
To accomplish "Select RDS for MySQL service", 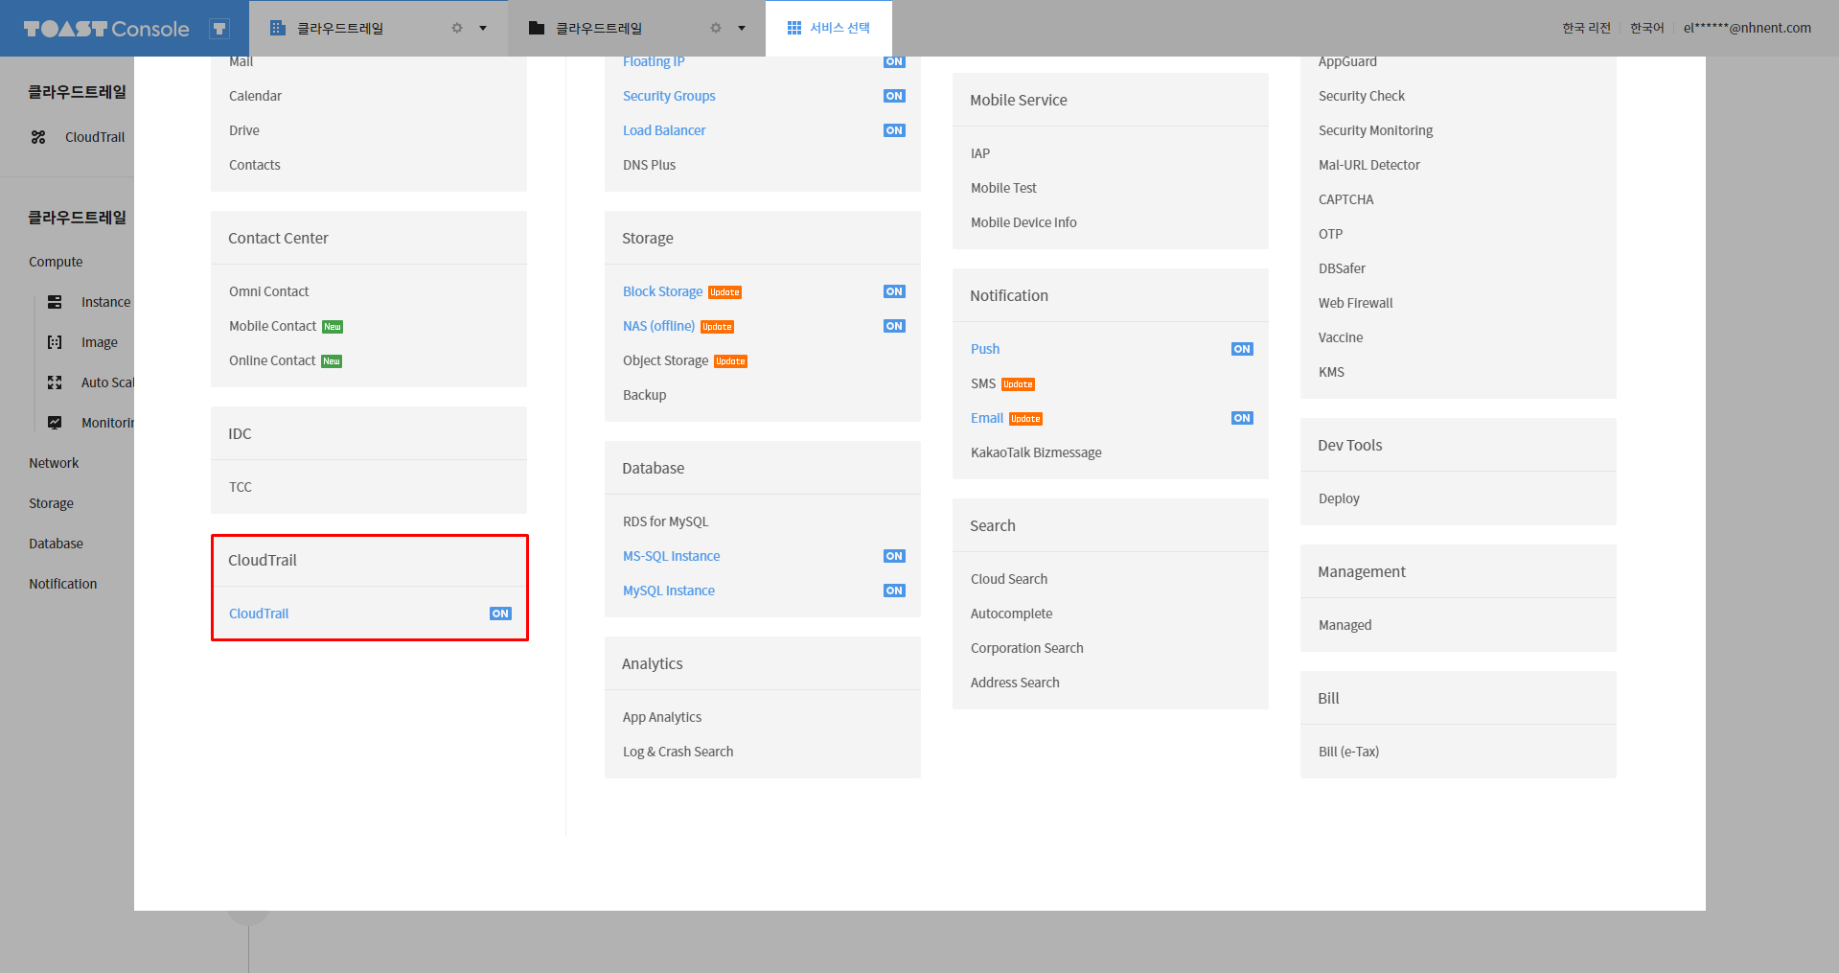I will click(666, 521).
